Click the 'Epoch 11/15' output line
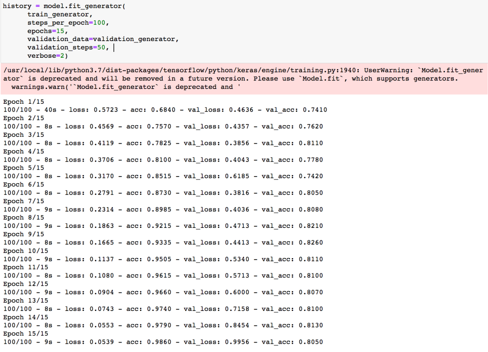 tap(25, 268)
